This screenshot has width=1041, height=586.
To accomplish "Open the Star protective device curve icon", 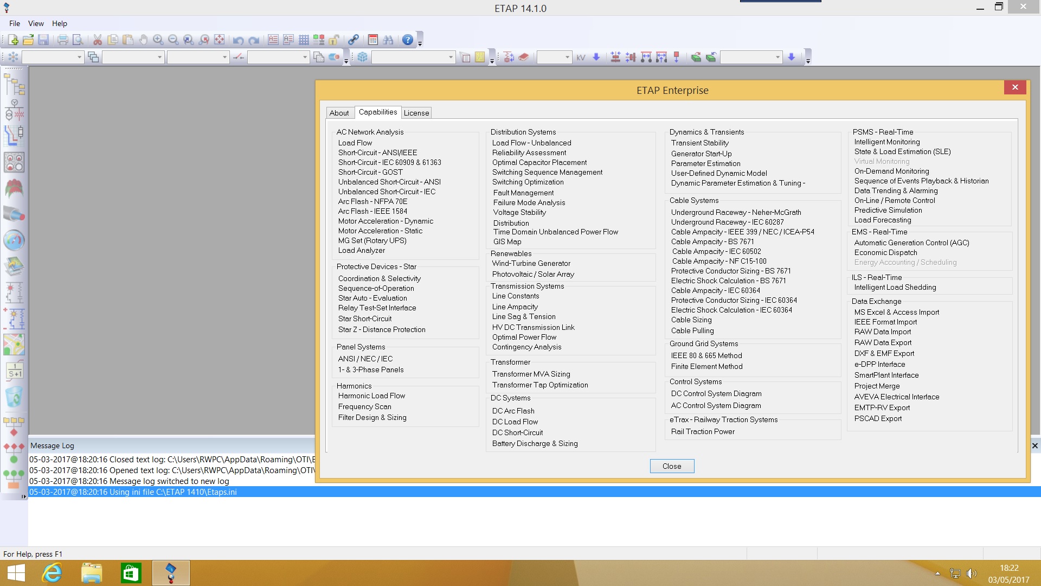I will coord(14,136).
